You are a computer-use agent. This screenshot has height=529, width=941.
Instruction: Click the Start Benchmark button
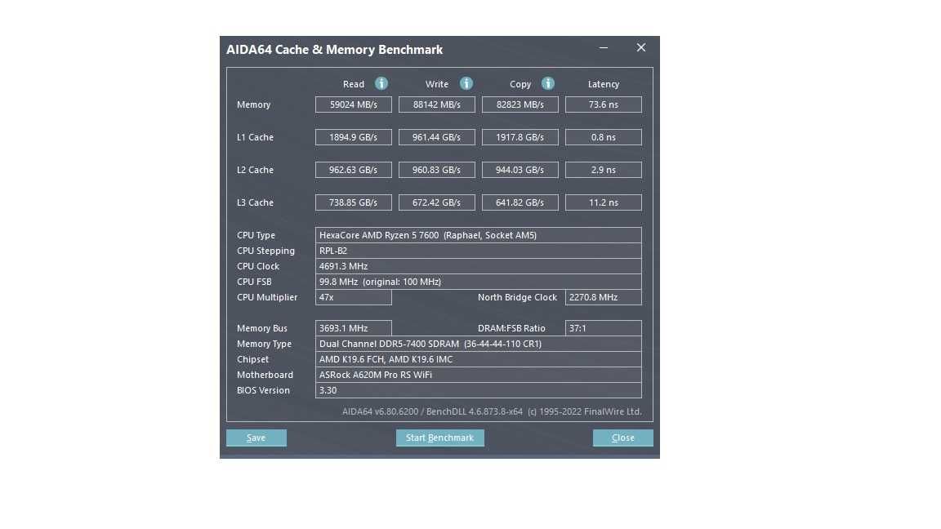coord(440,438)
